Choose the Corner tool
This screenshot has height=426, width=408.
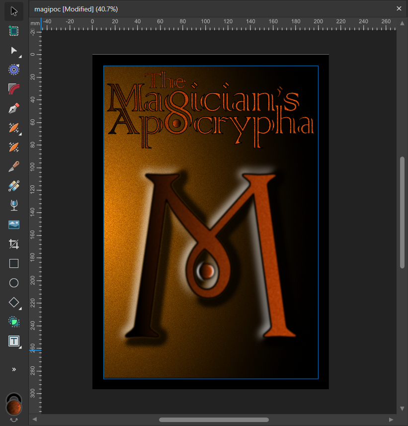coord(14,89)
